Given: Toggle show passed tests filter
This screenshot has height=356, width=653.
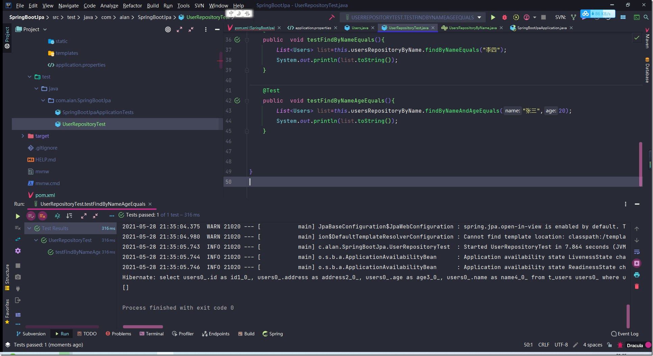Looking at the screenshot, I should (31, 216).
